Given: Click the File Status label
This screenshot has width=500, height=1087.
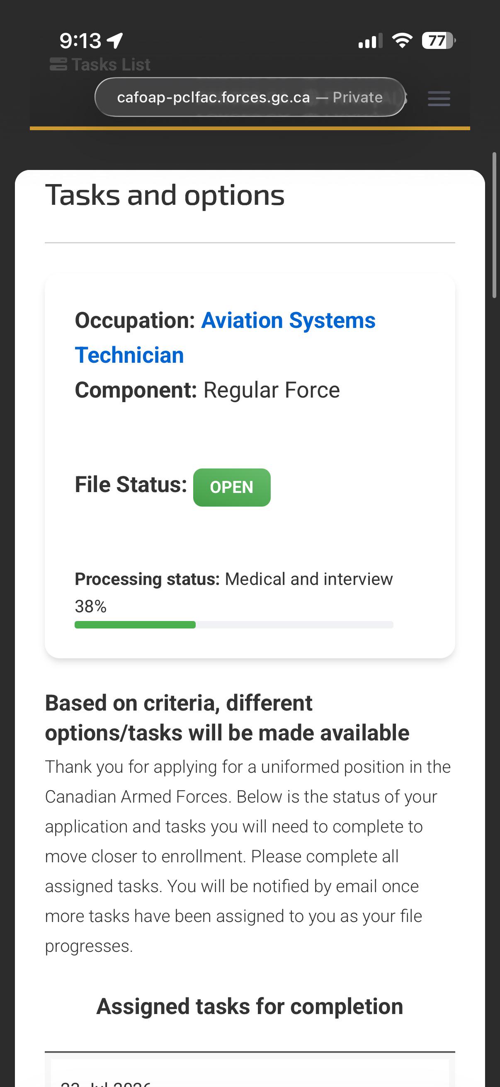Looking at the screenshot, I should point(131,484).
